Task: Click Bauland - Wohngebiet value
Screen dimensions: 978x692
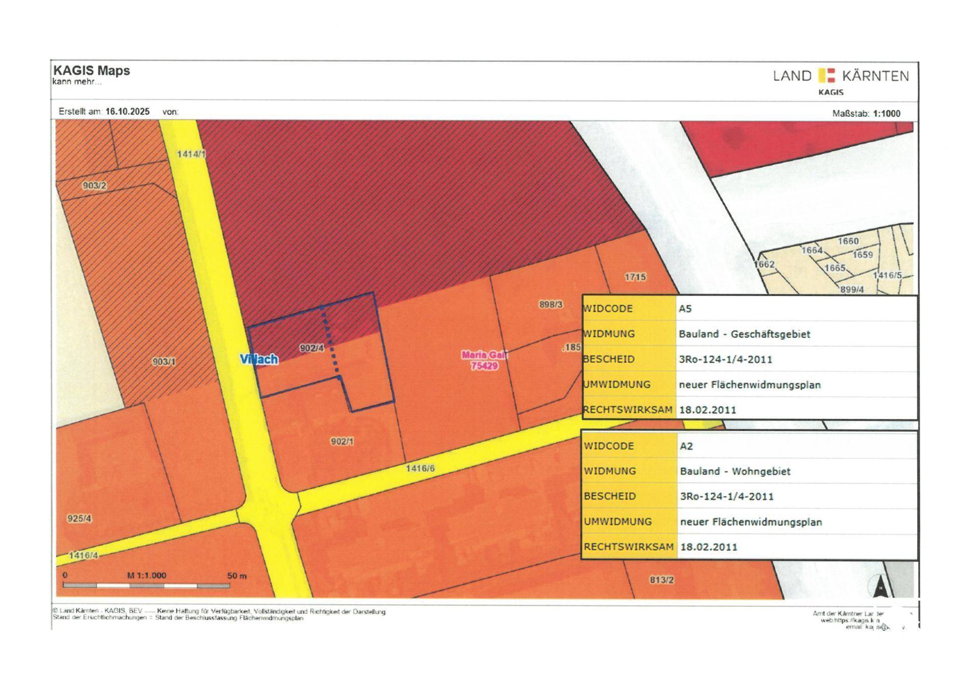Action: click(x=735, y=471)
